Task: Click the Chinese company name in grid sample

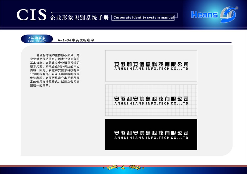Action: pyautogui.click(x=151, y=99)
